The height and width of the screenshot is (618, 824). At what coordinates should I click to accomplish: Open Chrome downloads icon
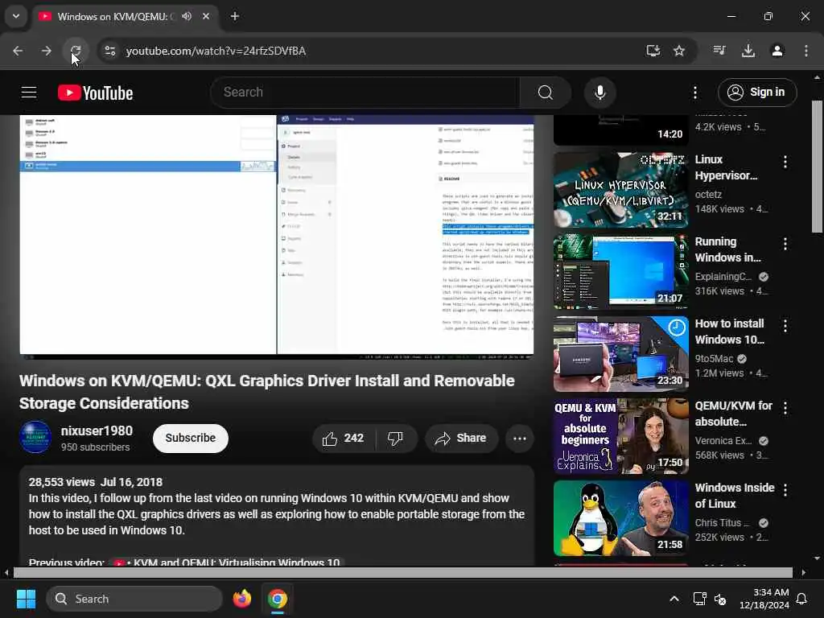(748, 51)
